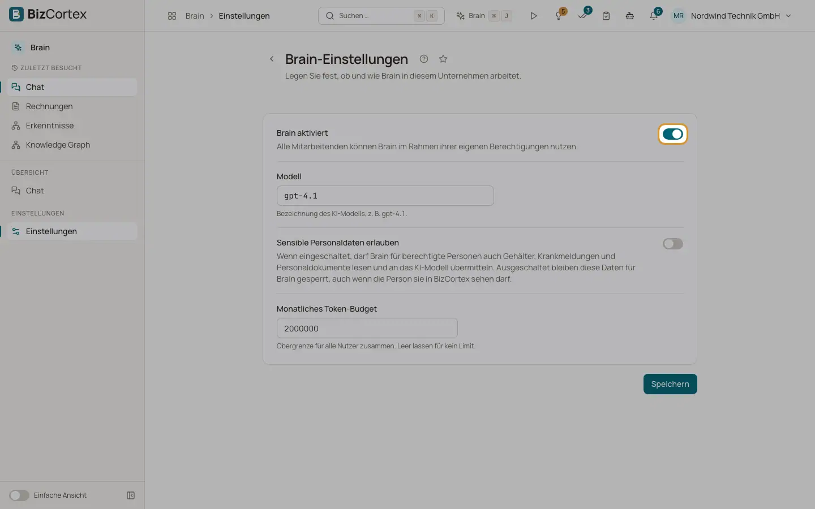This screenshot has height=509, width=815.
Task: Click Einstellungen breadcrumb item
Action: pyautogui.click(x=244, y=16)
